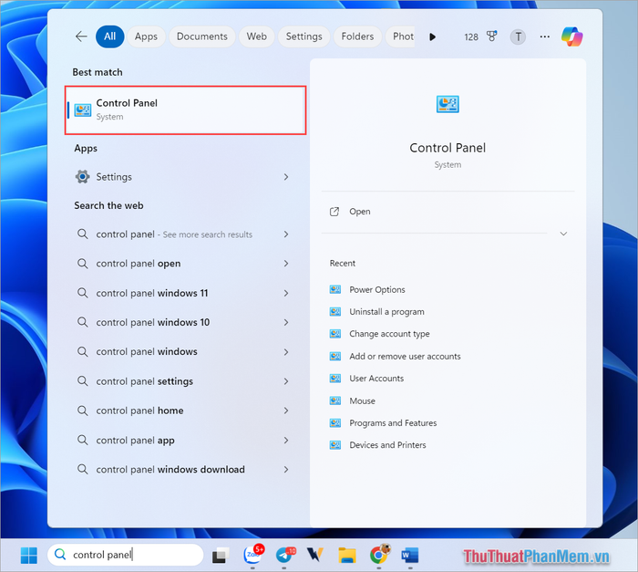Expand 'control panel windows 11' chevron

(286, 293)
